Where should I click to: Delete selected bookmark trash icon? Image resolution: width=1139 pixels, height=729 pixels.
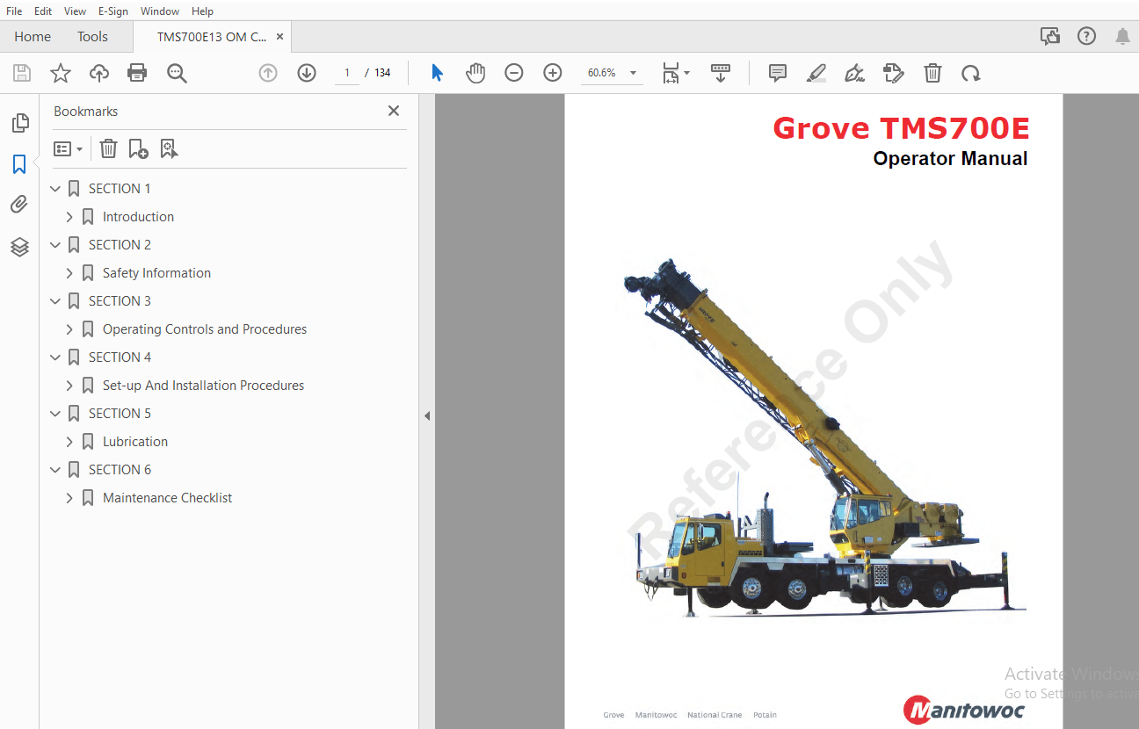[108, 149]
